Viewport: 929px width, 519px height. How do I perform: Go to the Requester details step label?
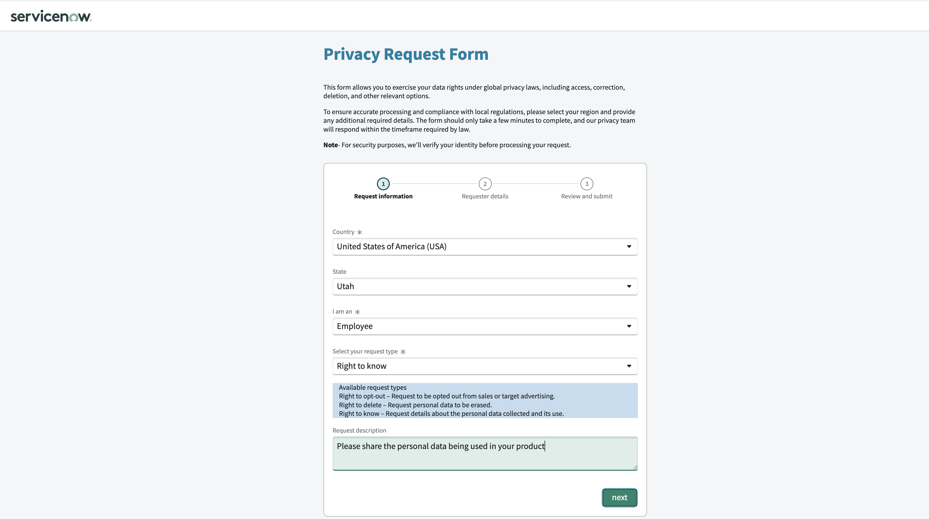click(485, 196)
